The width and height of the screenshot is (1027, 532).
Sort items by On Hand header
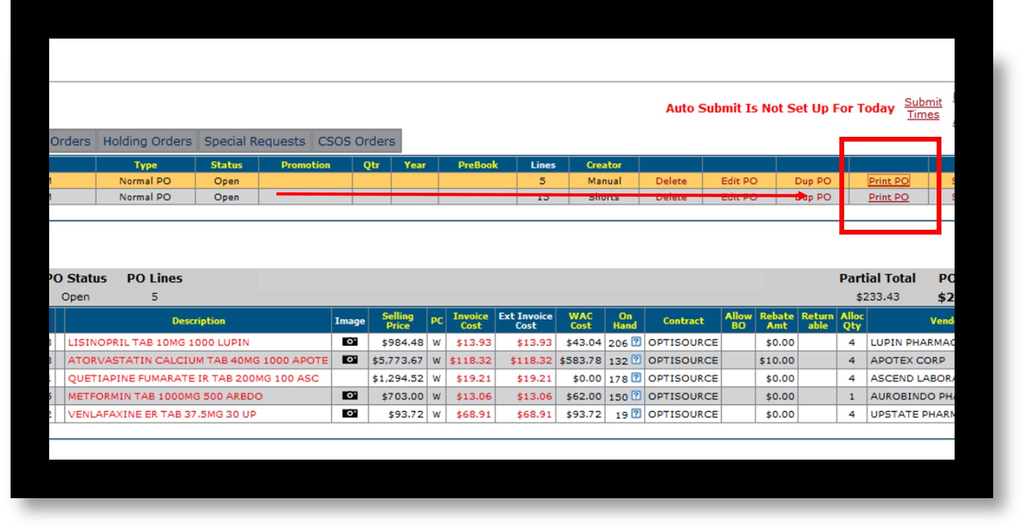(625, 321)
